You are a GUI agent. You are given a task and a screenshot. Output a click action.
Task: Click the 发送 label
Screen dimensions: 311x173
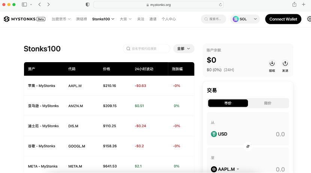(285, 70)
